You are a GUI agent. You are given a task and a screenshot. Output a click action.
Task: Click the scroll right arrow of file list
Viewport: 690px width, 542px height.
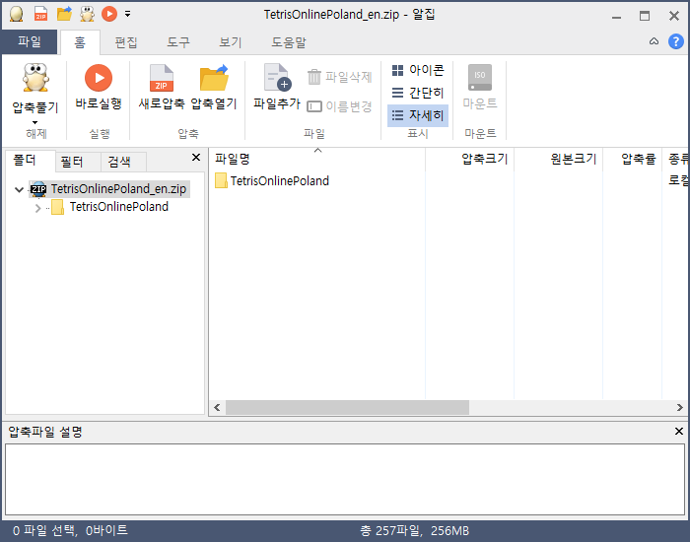pyautogui.click(x=679, y=407)
